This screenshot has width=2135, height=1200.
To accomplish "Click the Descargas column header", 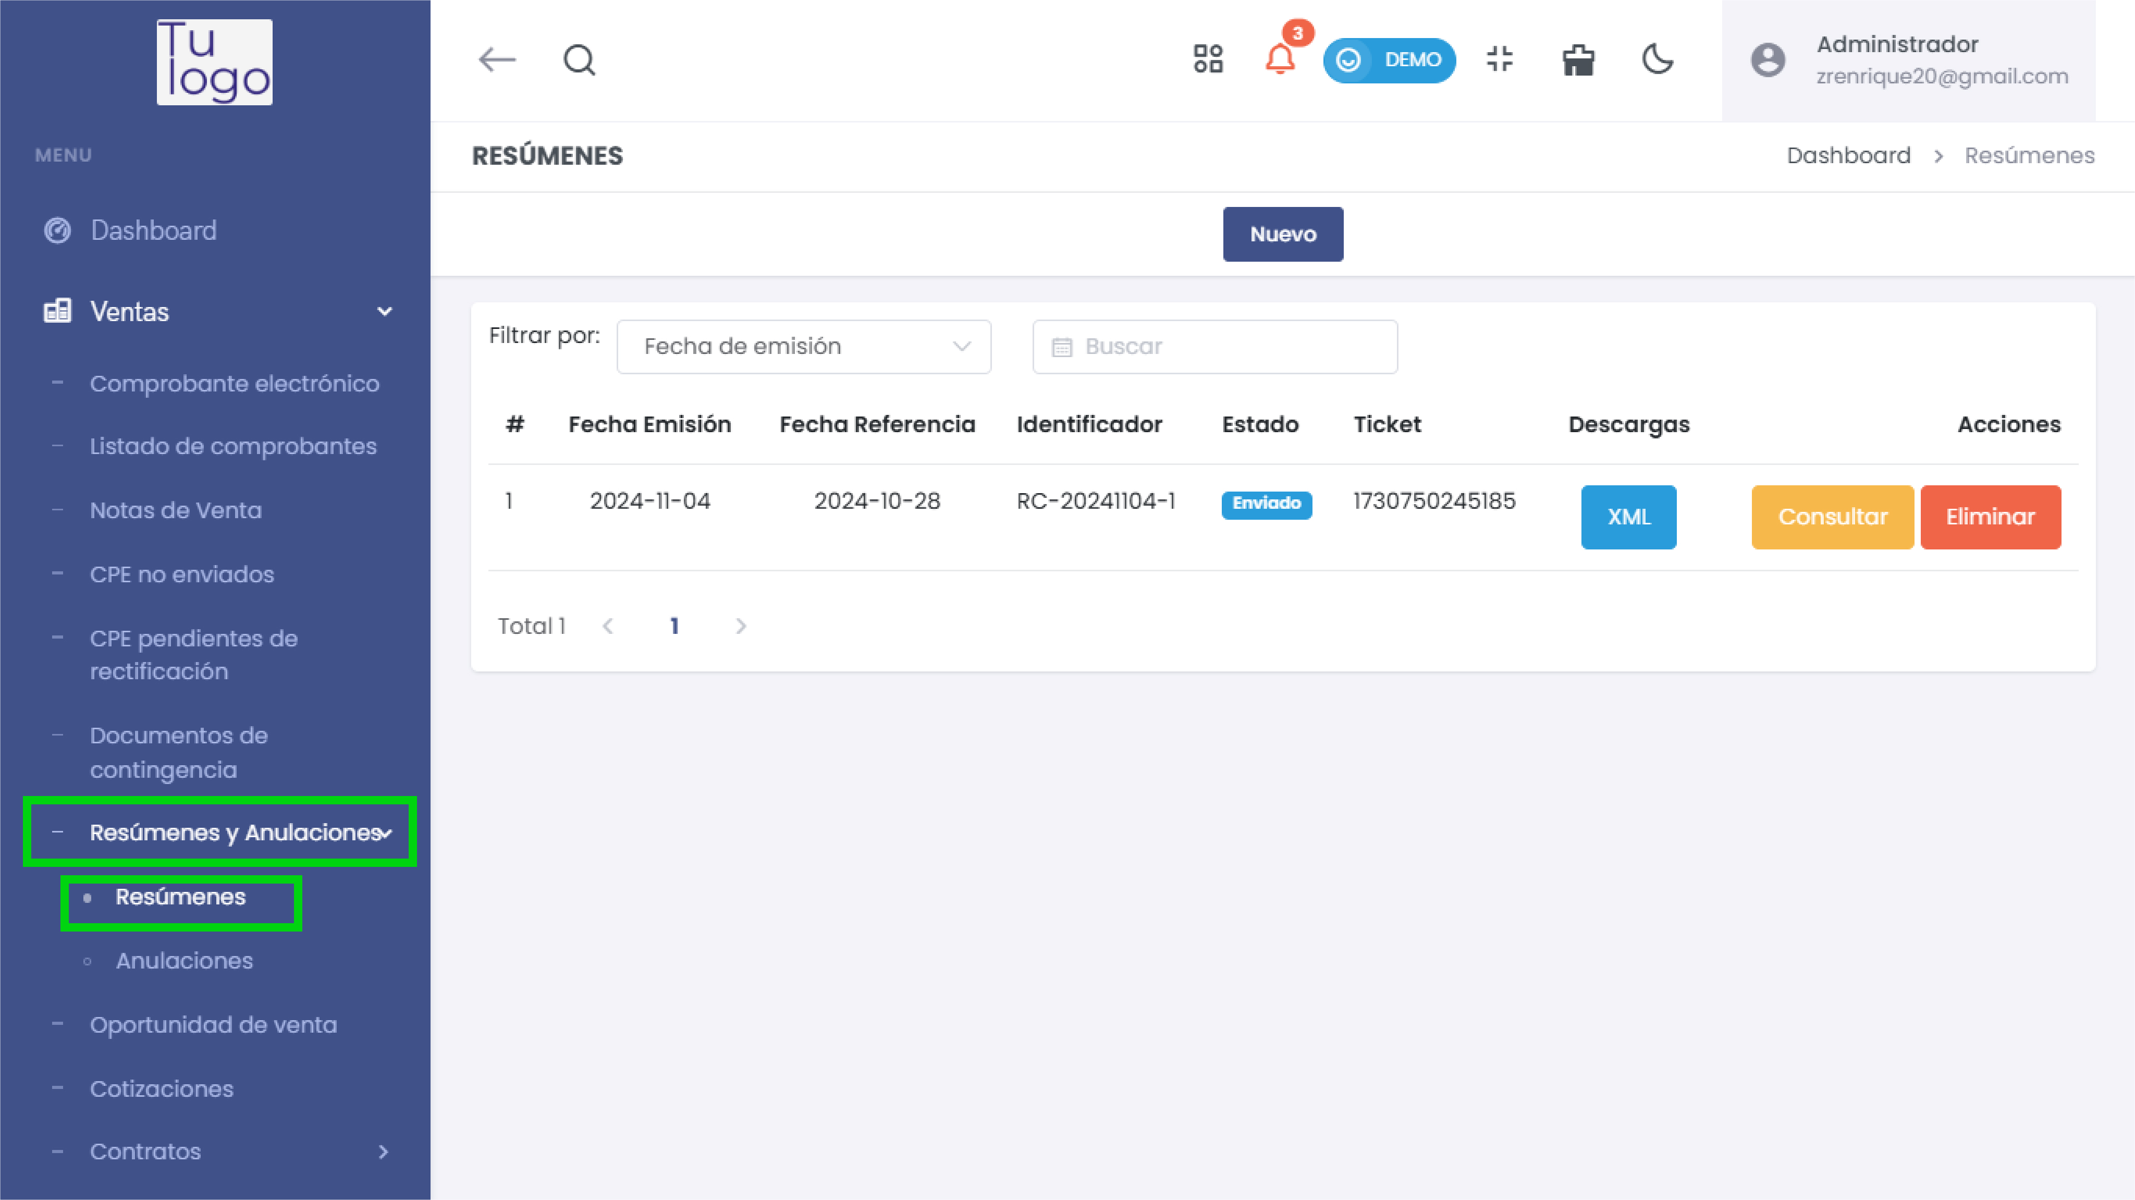I will 1628,424.
